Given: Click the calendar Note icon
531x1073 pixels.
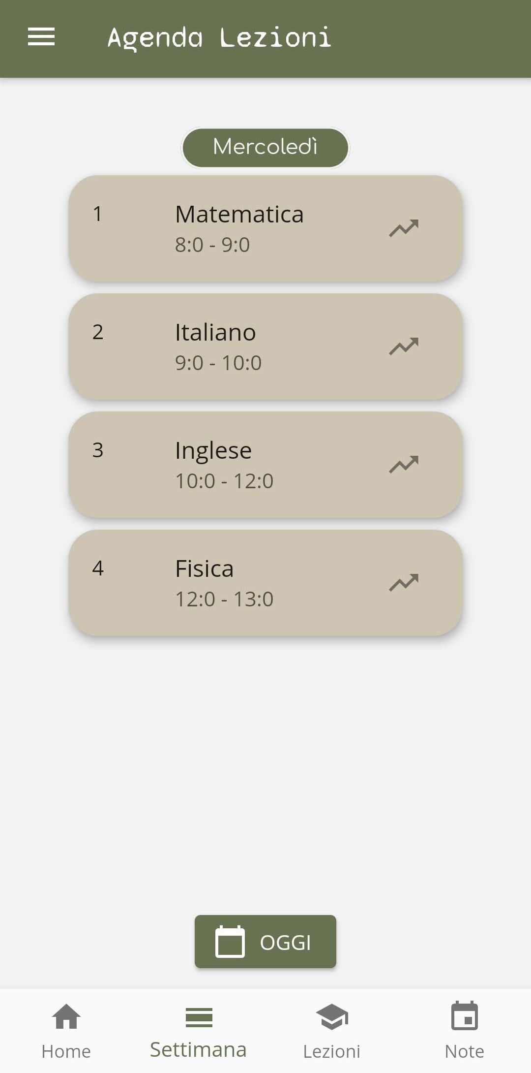Looking at the screenshot, I should 465,1016.
